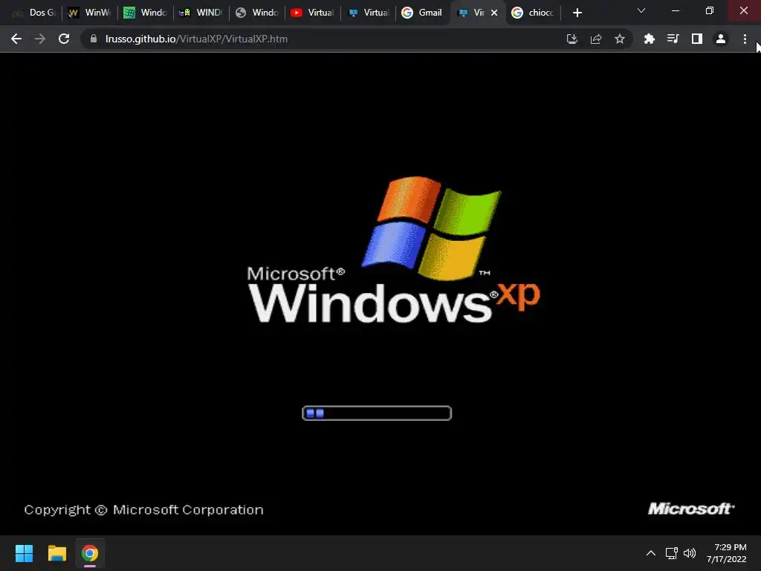Bookmark this tab with star icon

pos(620,39)
